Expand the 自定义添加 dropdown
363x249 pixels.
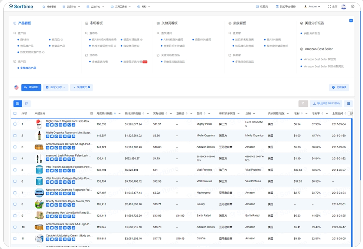(x=56, y=88)
